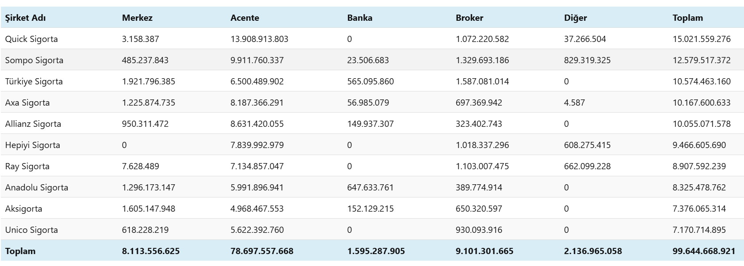Select the Aksigorta row name
This screenshot has height=266, width=744.
tap(24, 209)
